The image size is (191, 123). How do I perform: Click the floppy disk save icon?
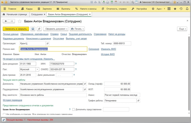[x=33, y=29]
